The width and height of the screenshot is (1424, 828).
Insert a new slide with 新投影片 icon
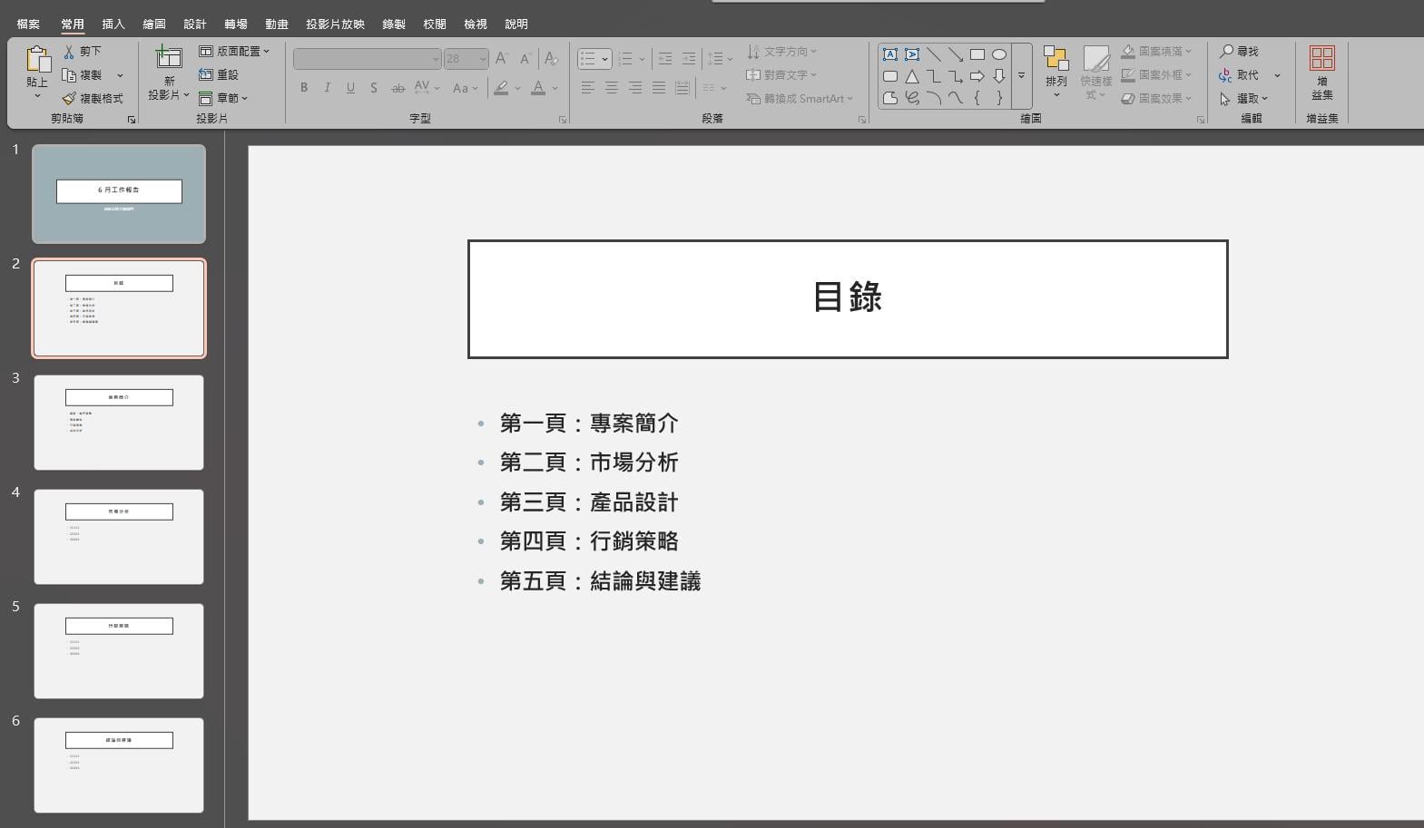169,58
